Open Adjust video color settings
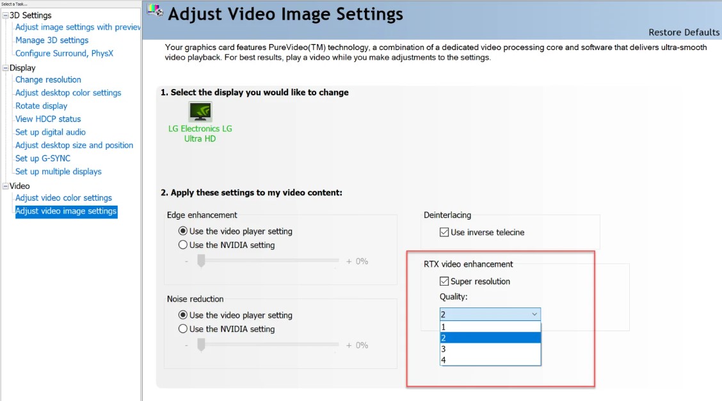The width and height of the screenshot is (722, 401). tap(63, 198)
